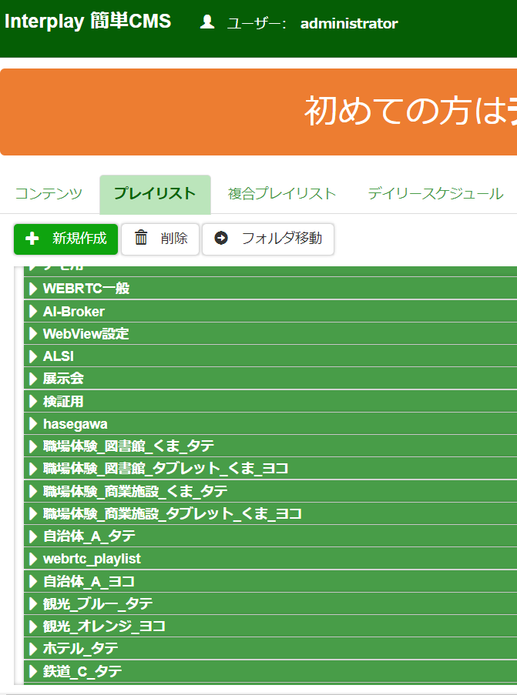Click the plus icon for 新規作成
The width and height of the screenshot is (517, 695).
[x=32, y=239]
